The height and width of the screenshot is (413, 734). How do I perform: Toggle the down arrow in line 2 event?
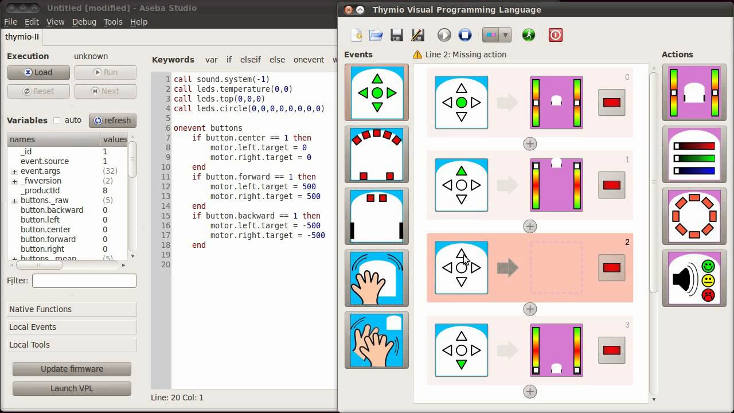coord(462,282)
